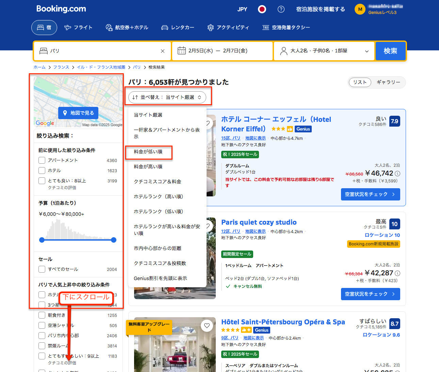Clear the パリ destination with X icon
The image size is (439, 372).
(x=163, y=51)
